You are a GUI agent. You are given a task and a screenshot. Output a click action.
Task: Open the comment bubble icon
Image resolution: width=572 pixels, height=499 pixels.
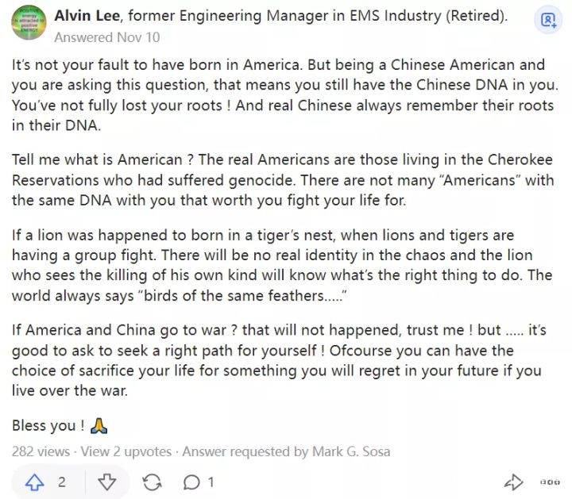tap(191, 482)
